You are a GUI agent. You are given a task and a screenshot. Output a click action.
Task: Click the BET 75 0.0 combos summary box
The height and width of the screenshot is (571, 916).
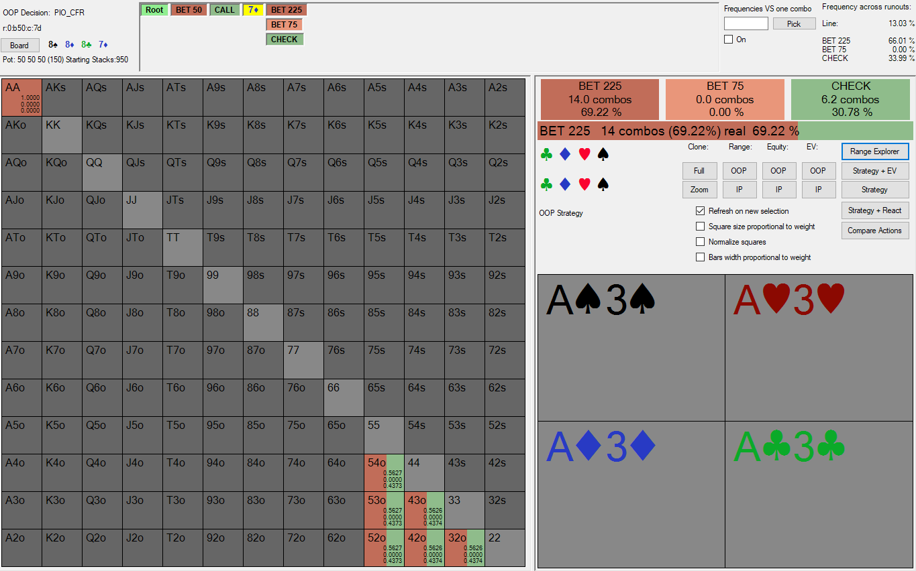pyautogui.click(x=725, y=99)
